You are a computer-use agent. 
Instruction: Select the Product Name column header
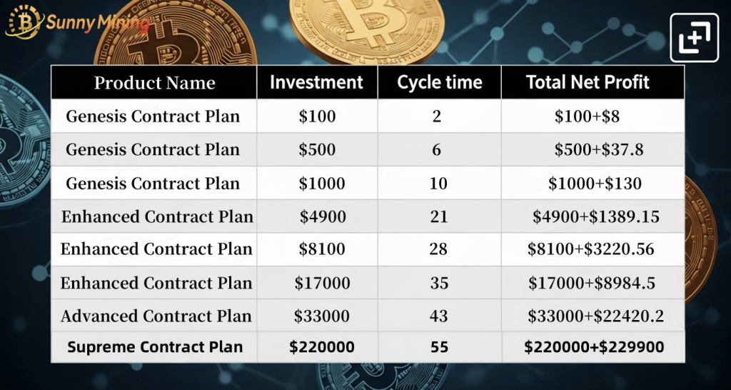(154, 83)
